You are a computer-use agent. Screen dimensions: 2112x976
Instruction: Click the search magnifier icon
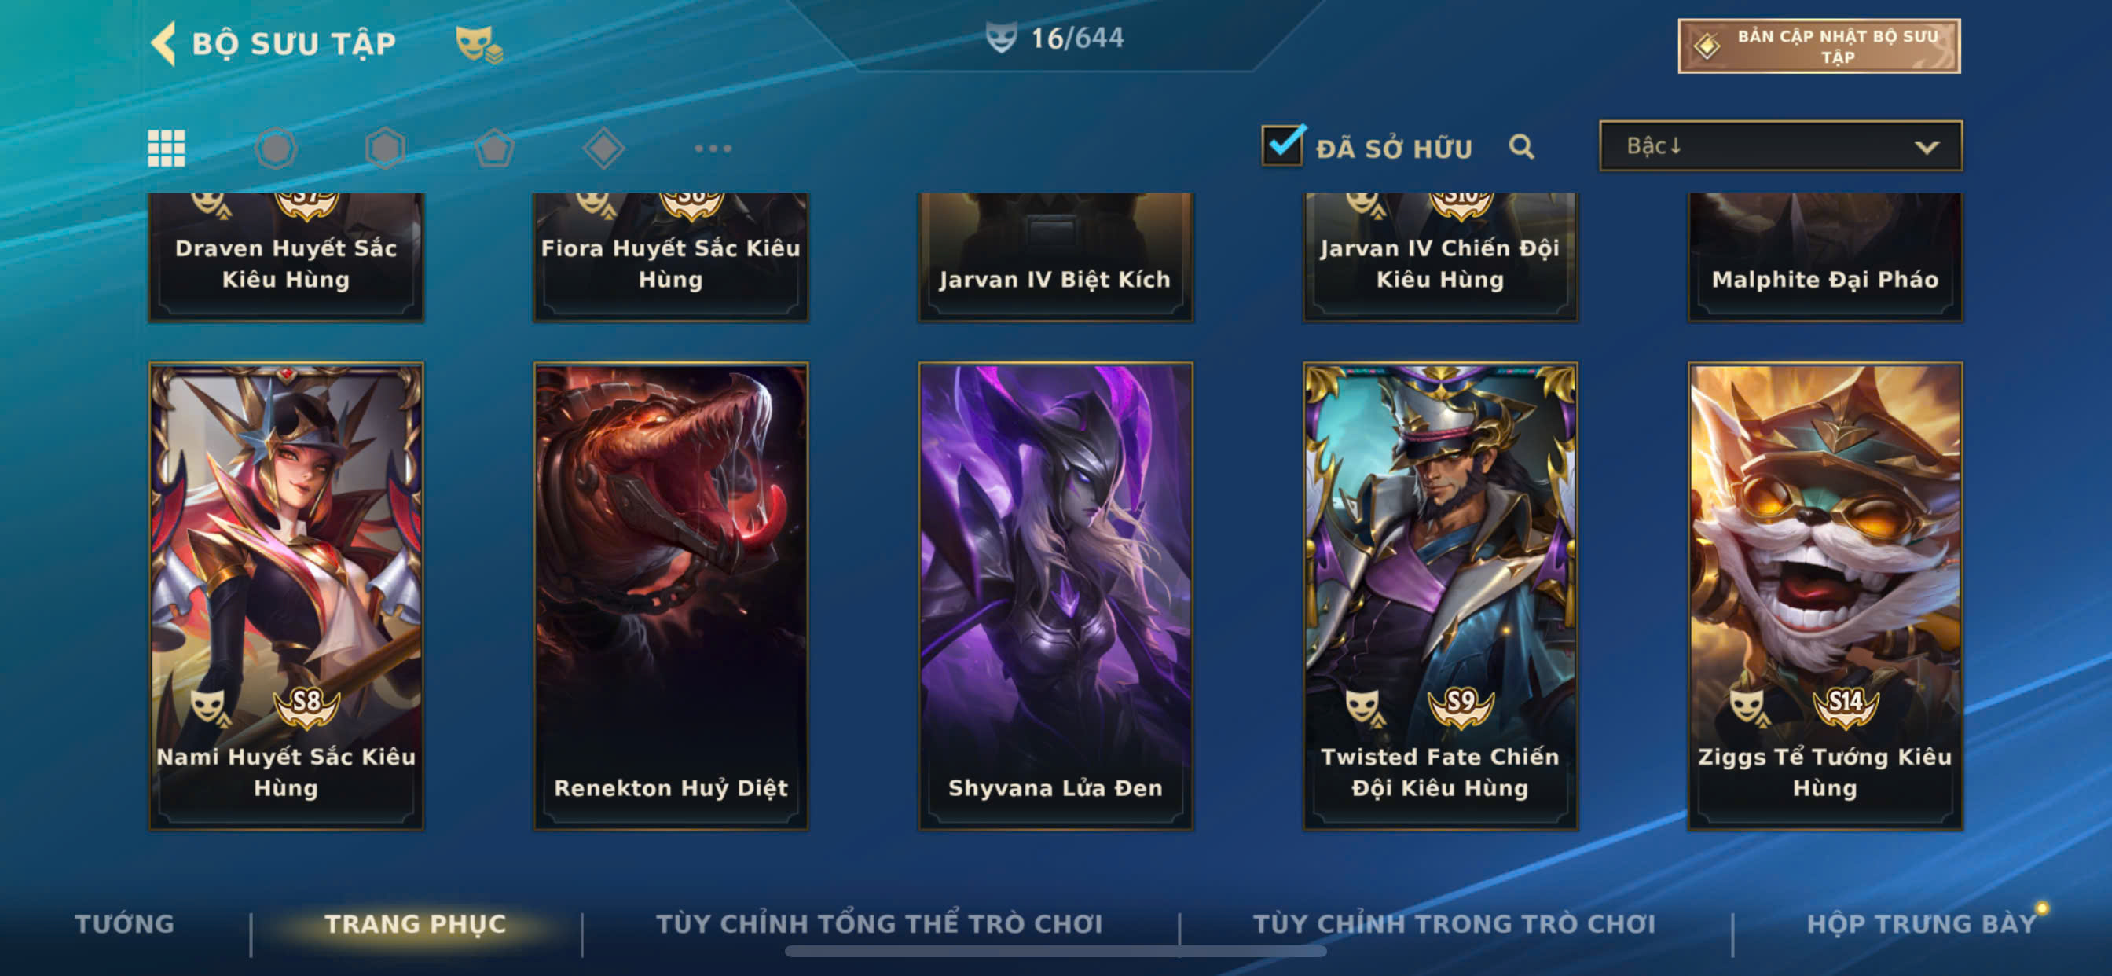1522,147
